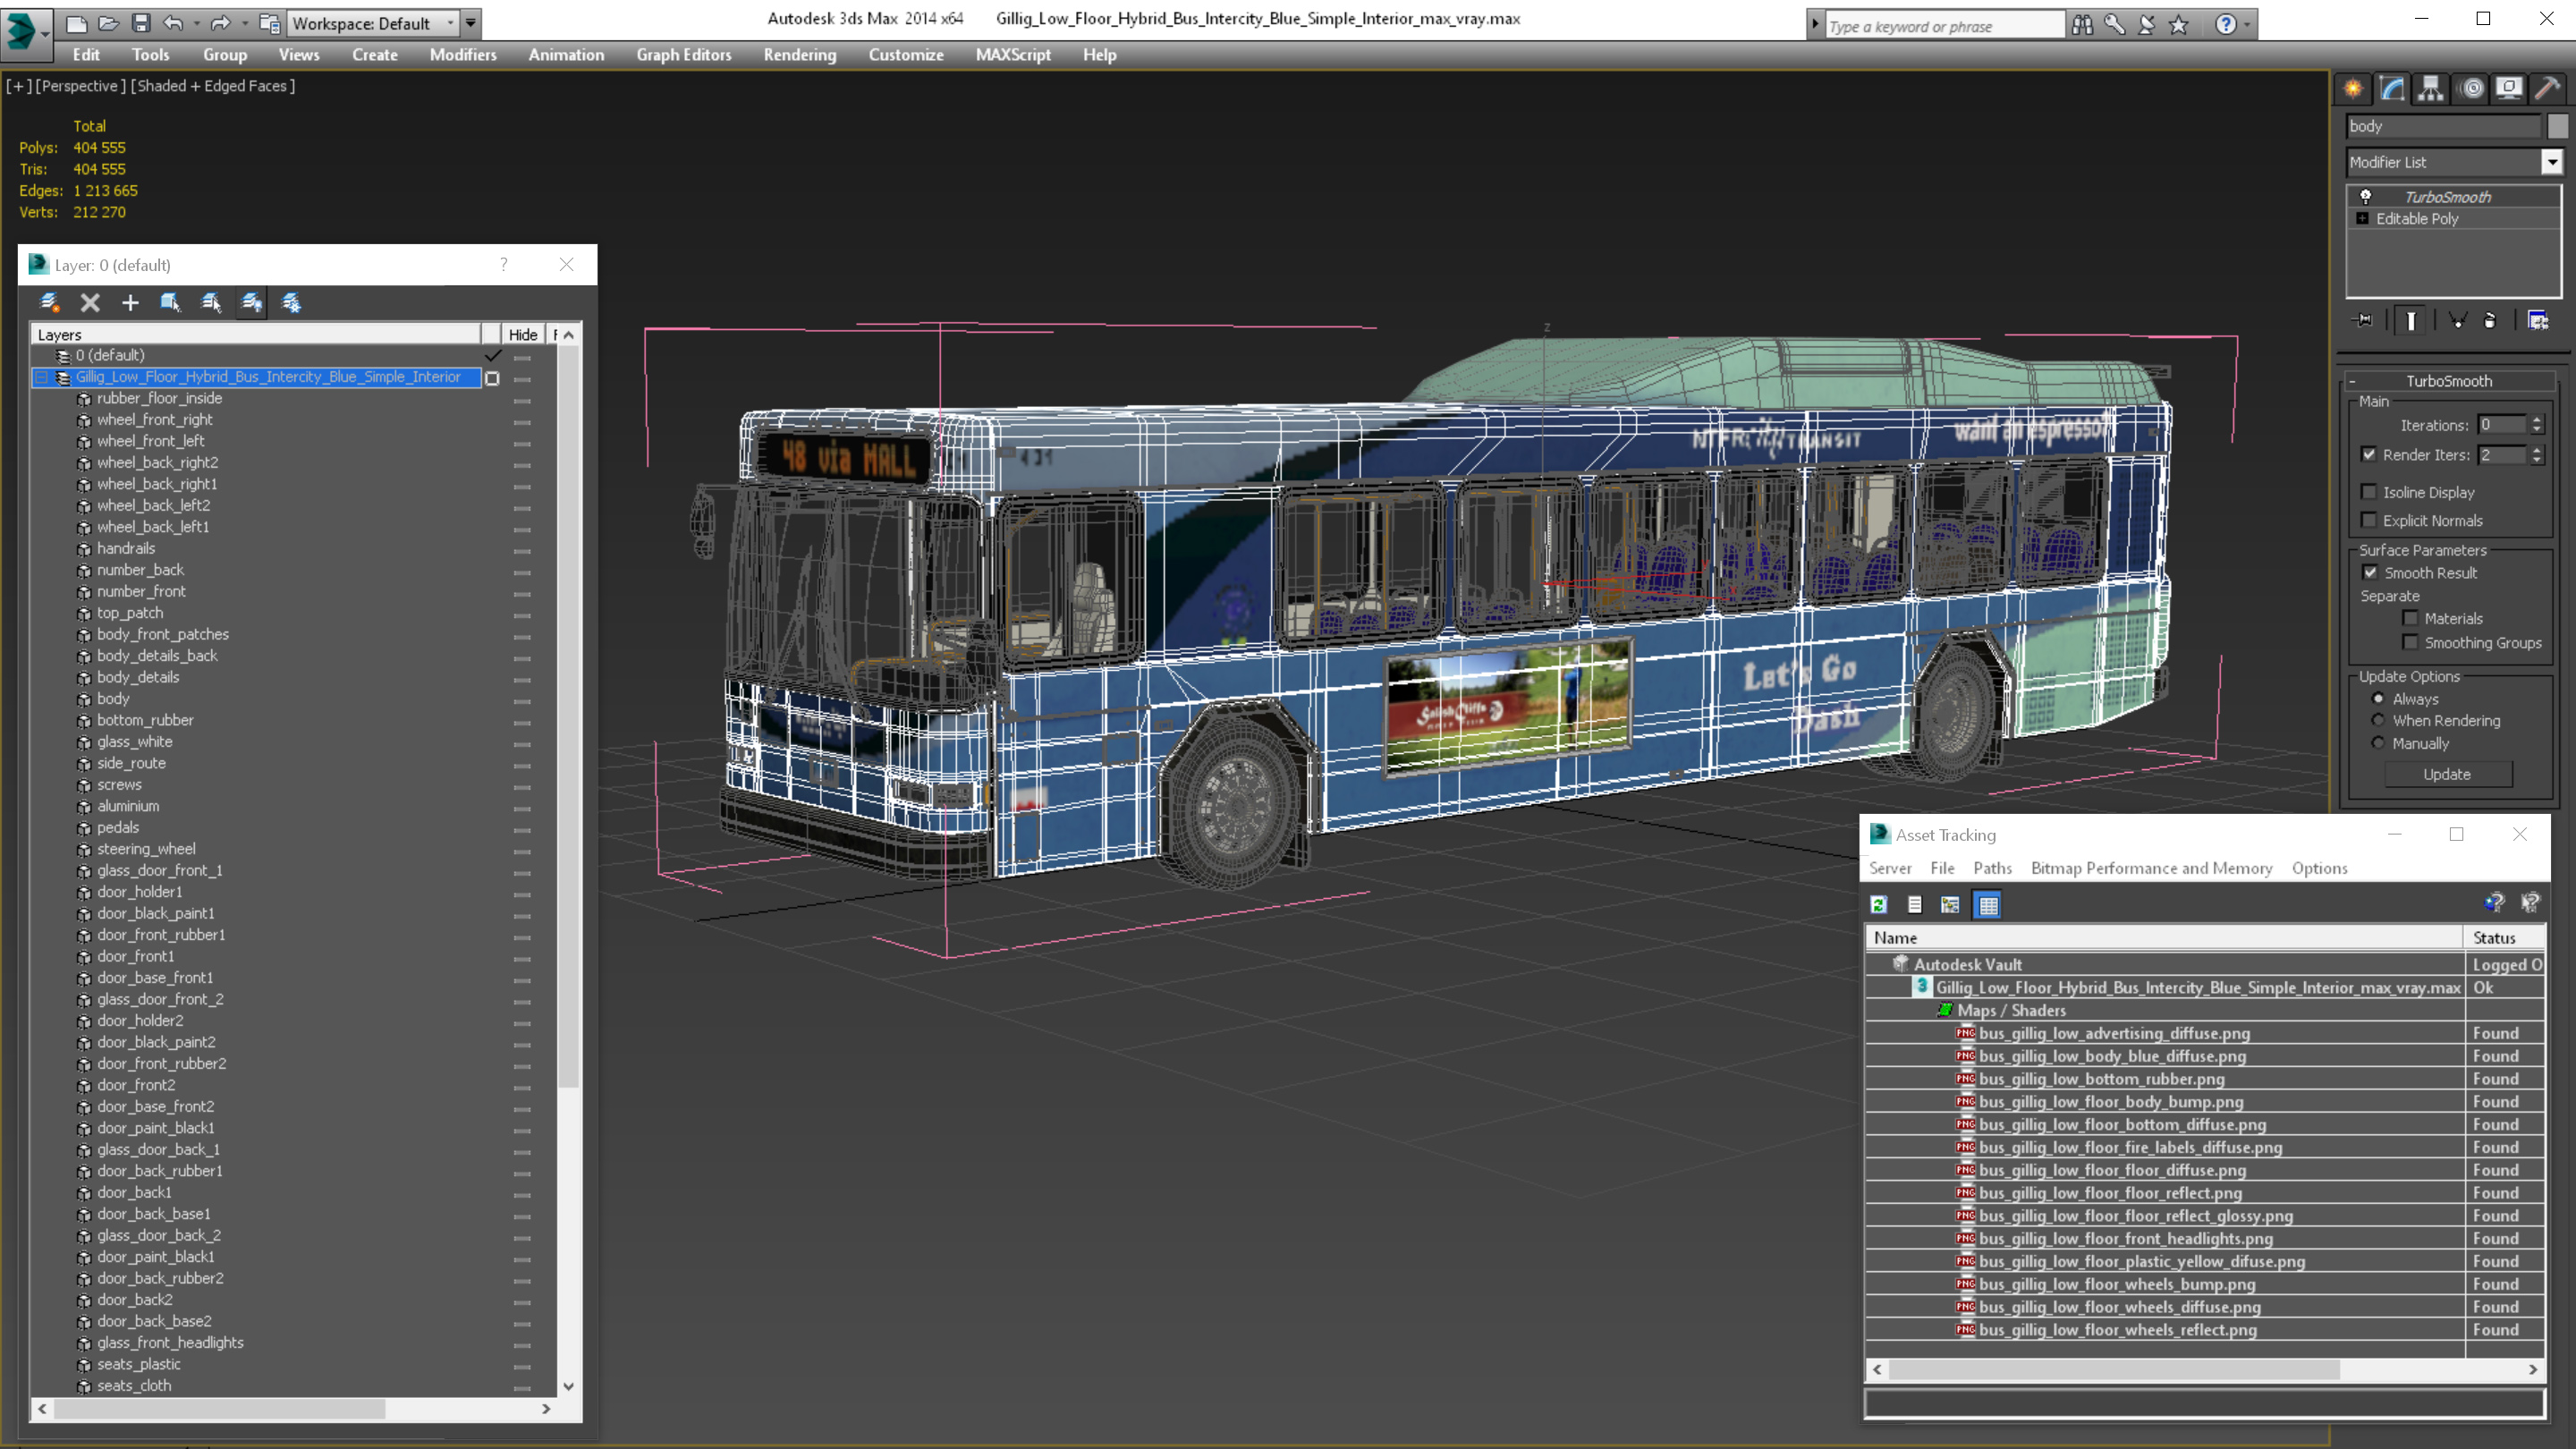The width and height of the screenshot is (2576, 1449).
Task: Click Freeze/Unfreeze All Layers snowflake icon
Action: point(291,302)
